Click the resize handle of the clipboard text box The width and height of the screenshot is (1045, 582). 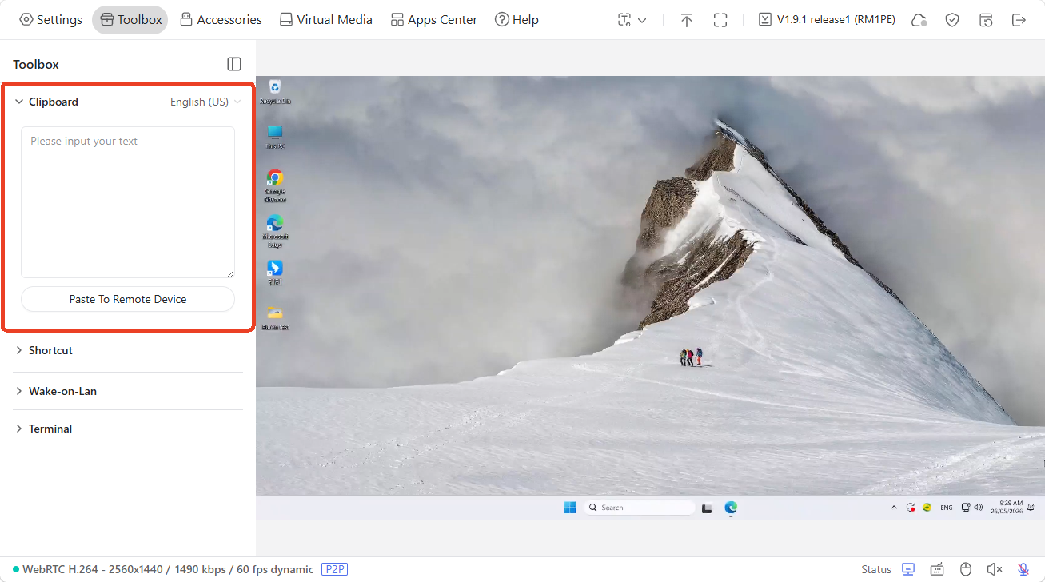pos(230,273)
